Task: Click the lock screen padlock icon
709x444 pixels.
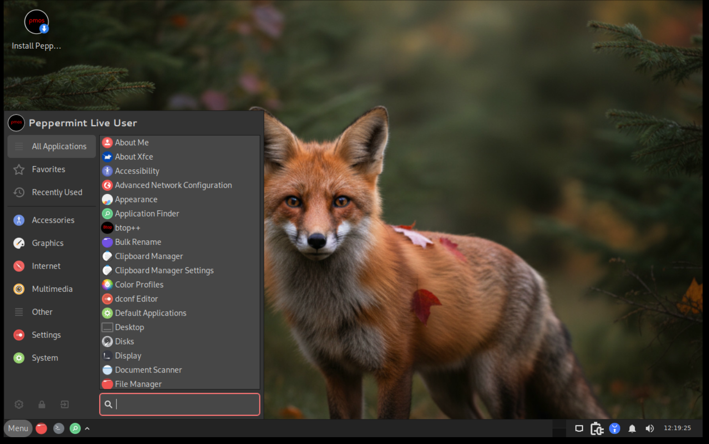Action: [42, 404]
